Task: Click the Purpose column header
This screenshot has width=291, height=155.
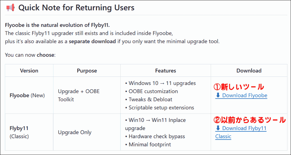Action: point(87,71)
